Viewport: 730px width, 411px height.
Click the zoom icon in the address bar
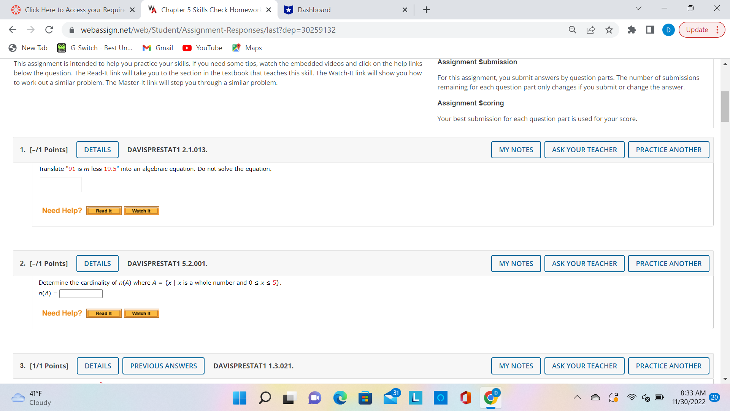click(x=573, y=30)
